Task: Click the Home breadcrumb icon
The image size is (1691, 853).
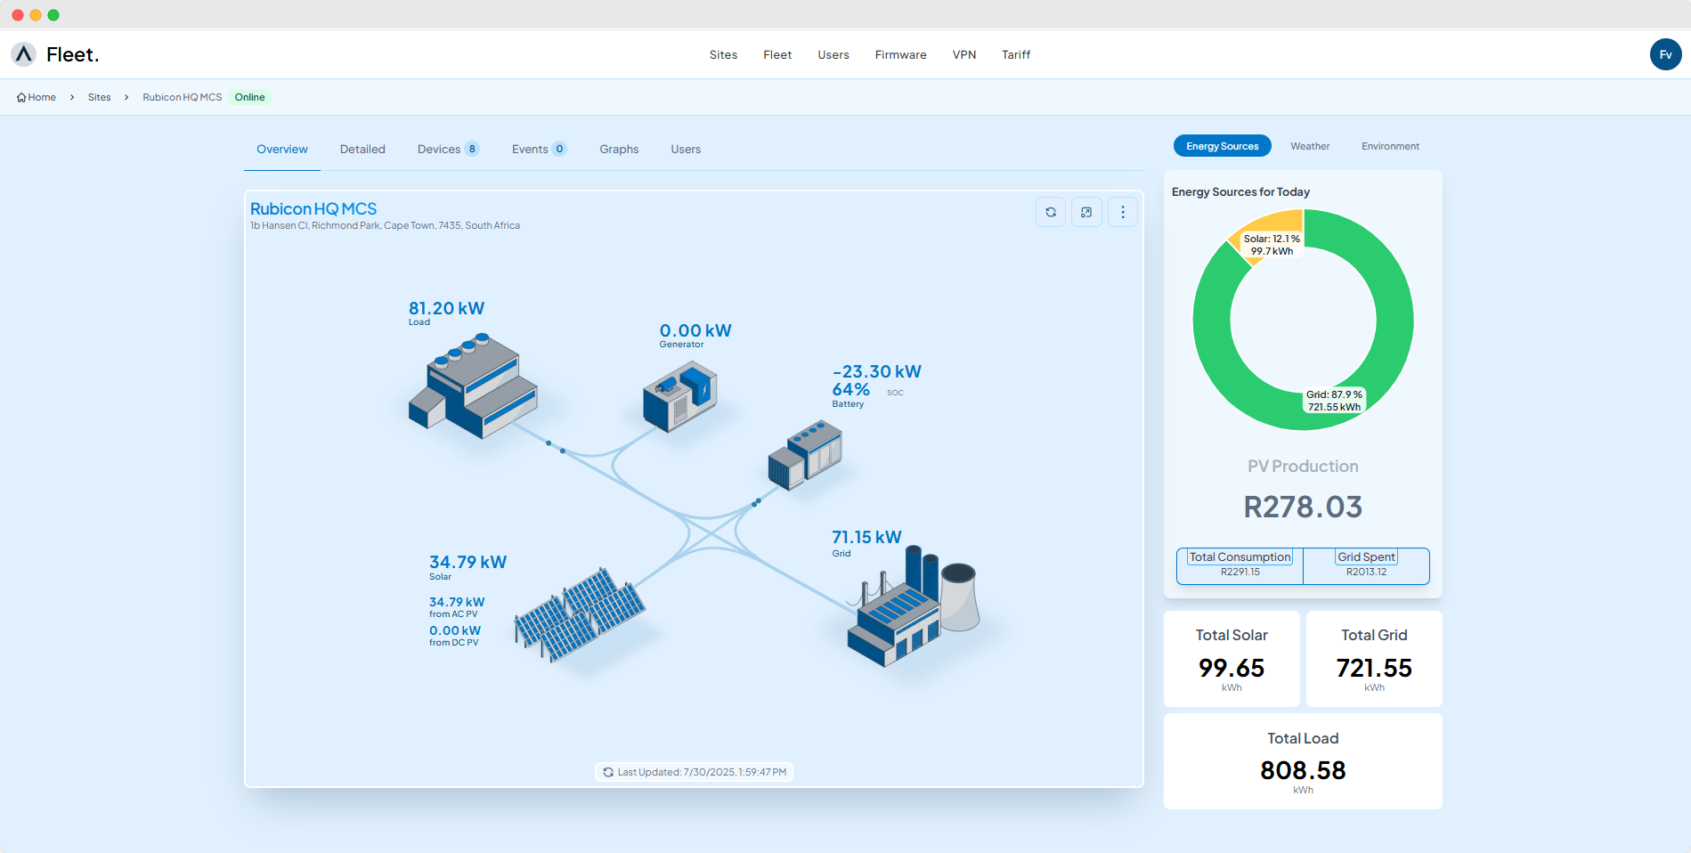Action: click(x=21, y=98)
